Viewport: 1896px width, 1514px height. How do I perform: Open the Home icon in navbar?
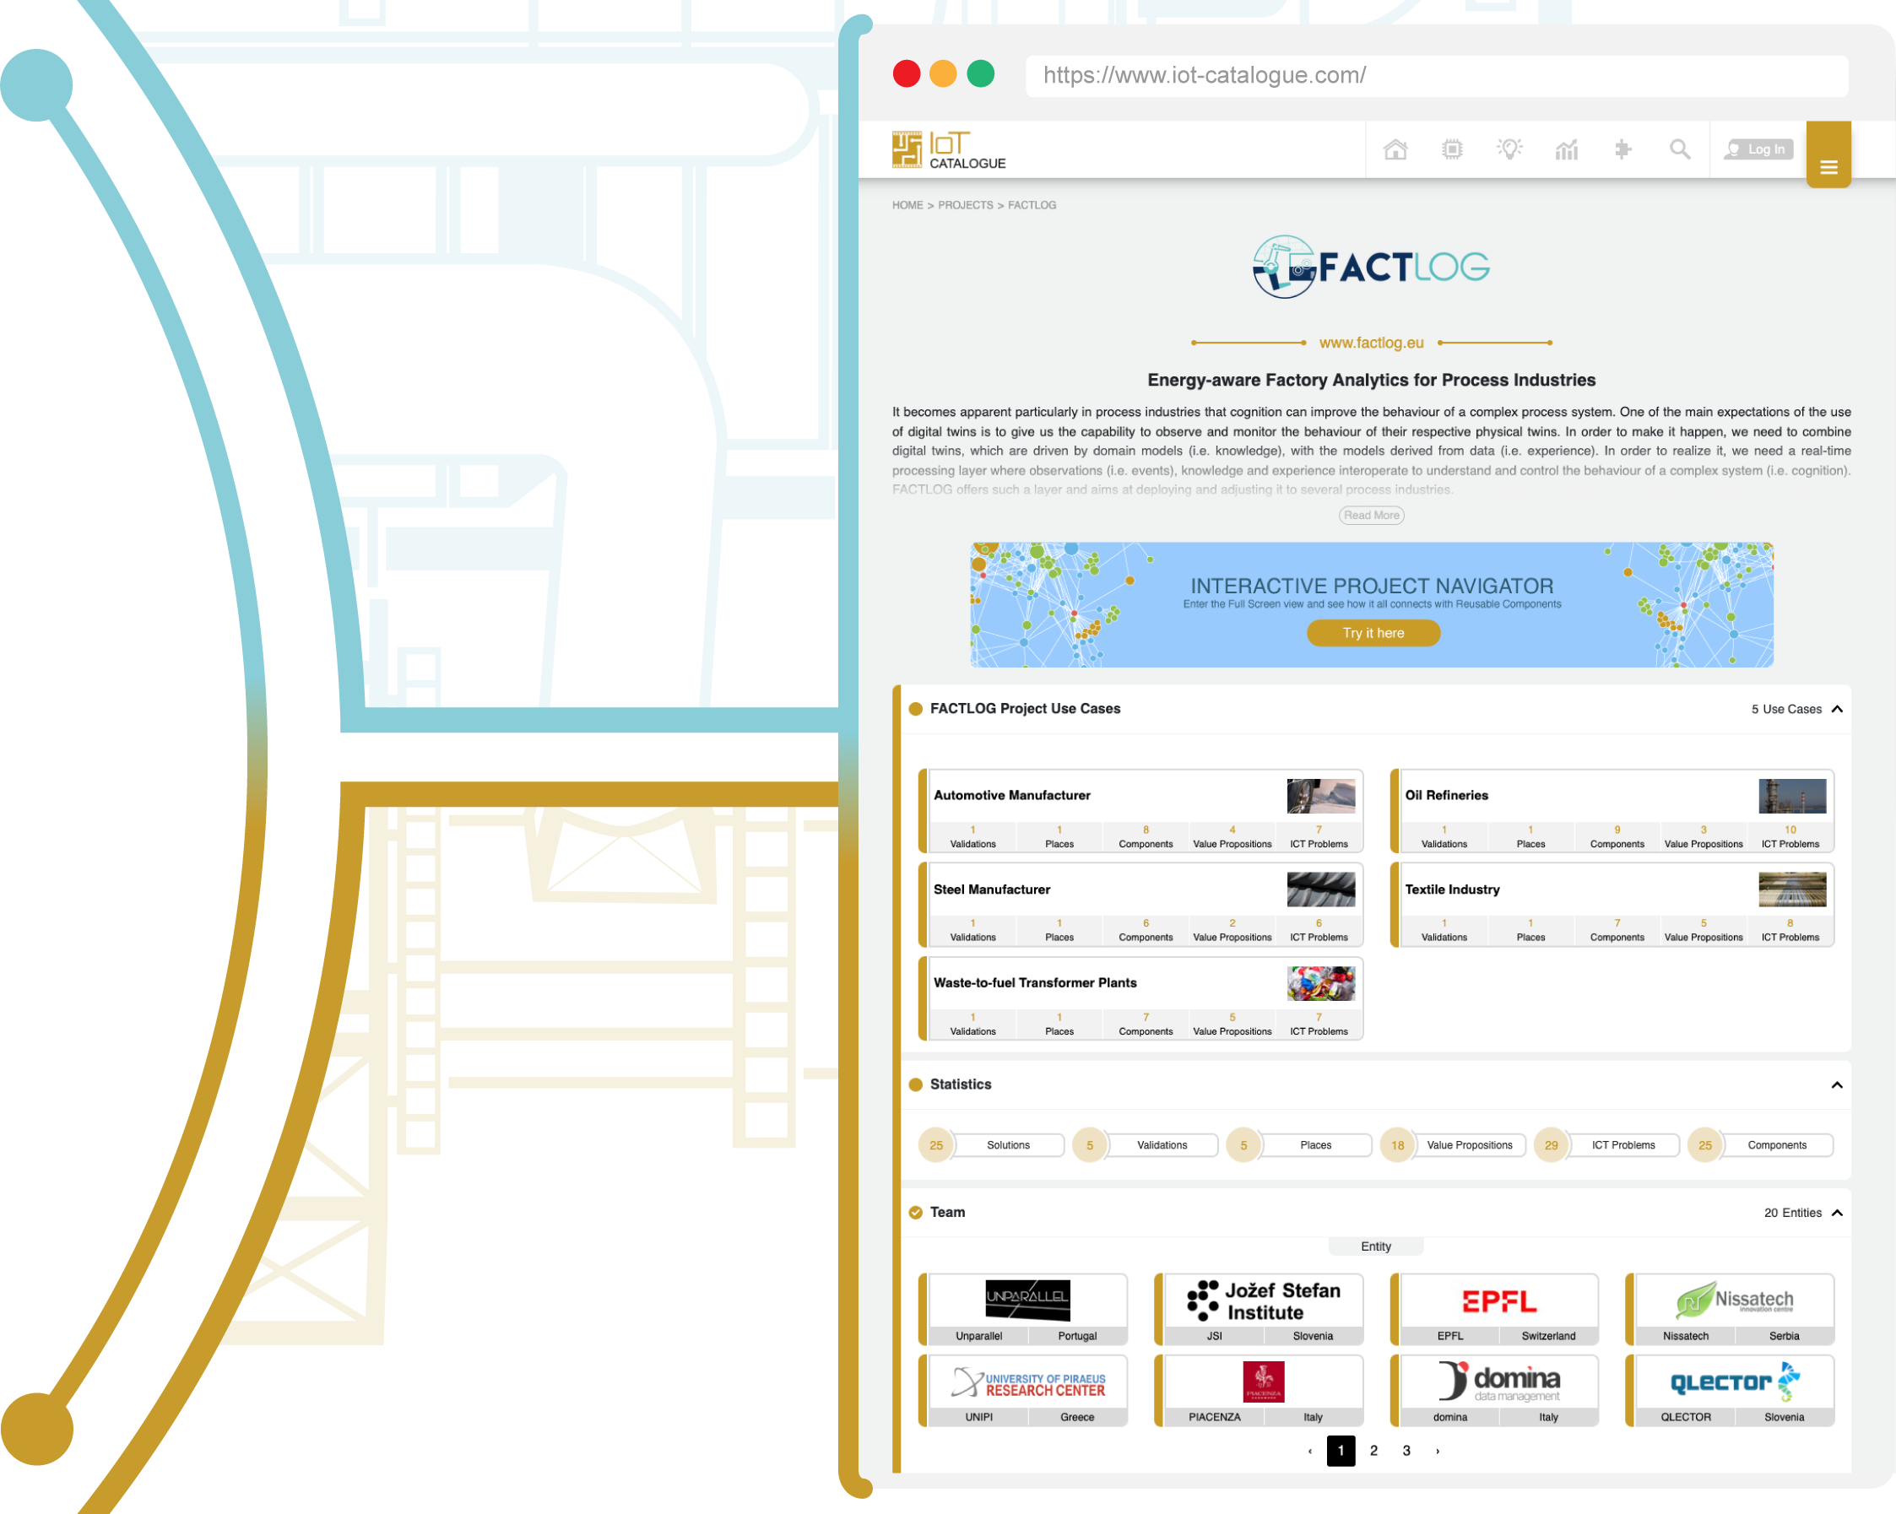pos(1395,149)
